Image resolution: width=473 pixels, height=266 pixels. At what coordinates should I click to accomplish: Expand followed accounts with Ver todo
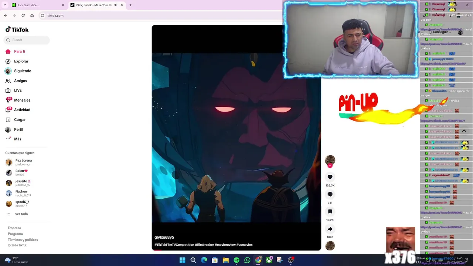click(x=17, y=214)
